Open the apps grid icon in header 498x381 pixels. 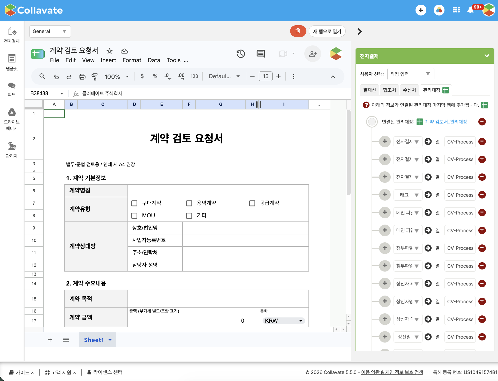point(456,10)
